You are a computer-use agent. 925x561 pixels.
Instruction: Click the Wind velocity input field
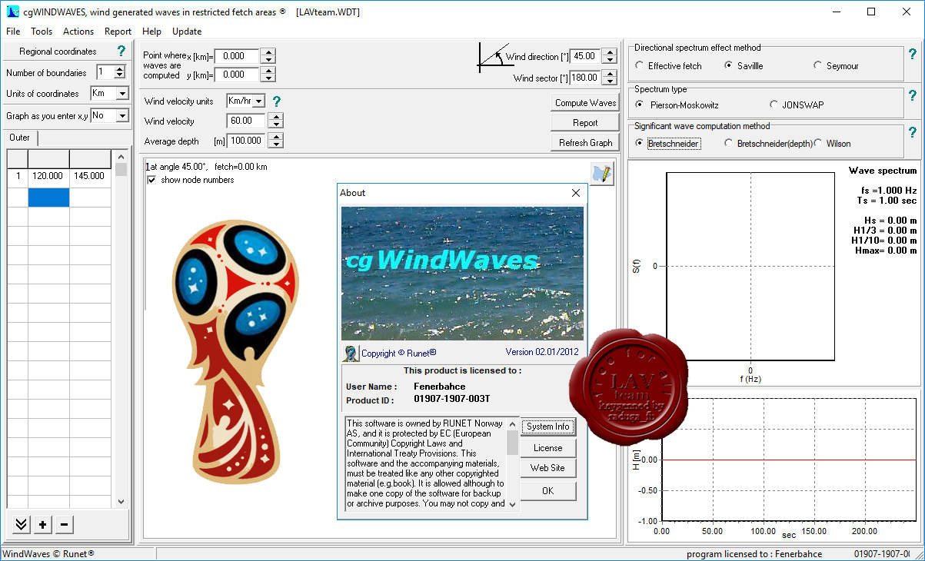[247, 121]
